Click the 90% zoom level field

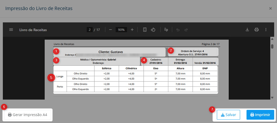click(x=121, y=30)
